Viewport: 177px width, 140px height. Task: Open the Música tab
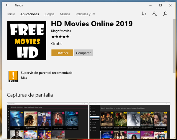click(x=65, y=14)
